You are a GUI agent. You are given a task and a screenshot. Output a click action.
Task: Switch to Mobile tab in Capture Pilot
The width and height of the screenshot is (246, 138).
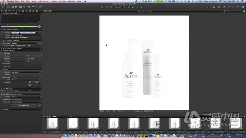pyautogui.click(x=17, y=90)
